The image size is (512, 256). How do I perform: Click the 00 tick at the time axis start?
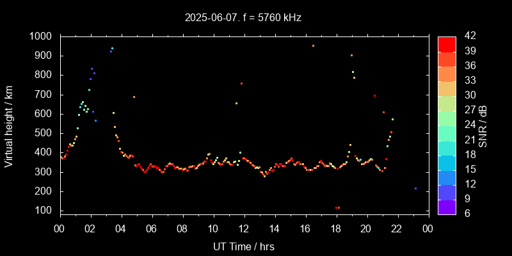coord(60,228)
